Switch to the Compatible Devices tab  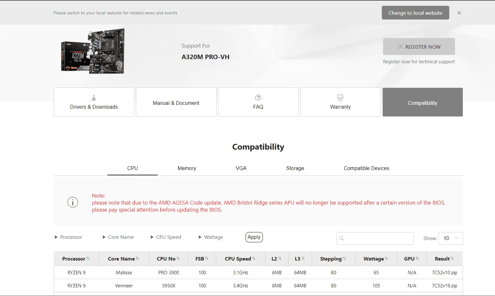coord(366,168)
